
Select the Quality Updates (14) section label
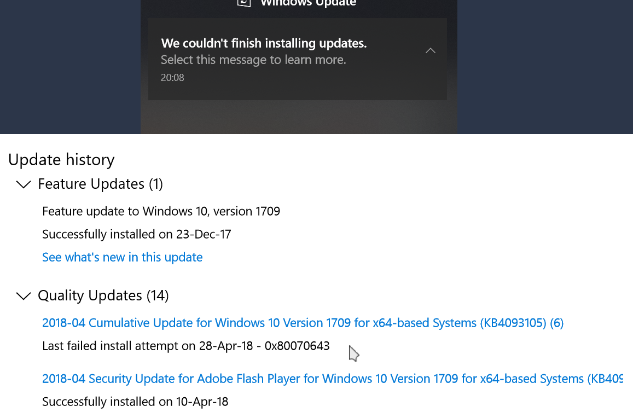[x=103, y=295]
